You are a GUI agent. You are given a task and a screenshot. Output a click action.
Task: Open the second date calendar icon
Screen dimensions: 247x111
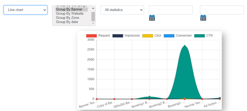coord(203,18)
